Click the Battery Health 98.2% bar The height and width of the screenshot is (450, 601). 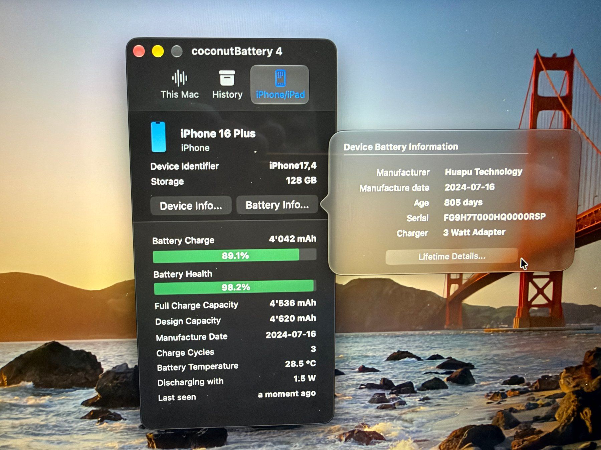click(235, 287)
